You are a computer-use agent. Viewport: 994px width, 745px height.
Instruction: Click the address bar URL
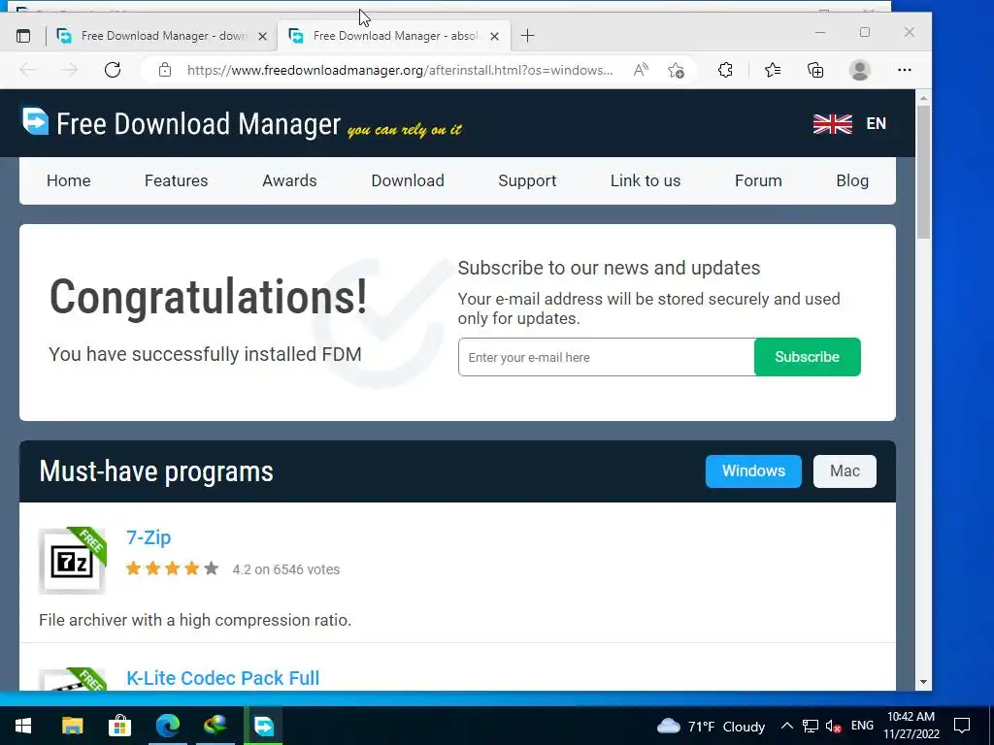click(x=400, y=70)
